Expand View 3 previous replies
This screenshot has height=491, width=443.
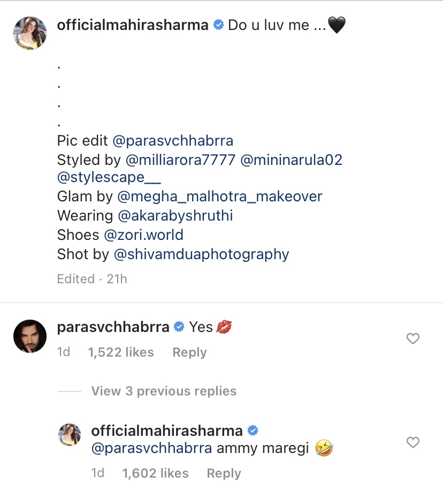tap(164, 391)
